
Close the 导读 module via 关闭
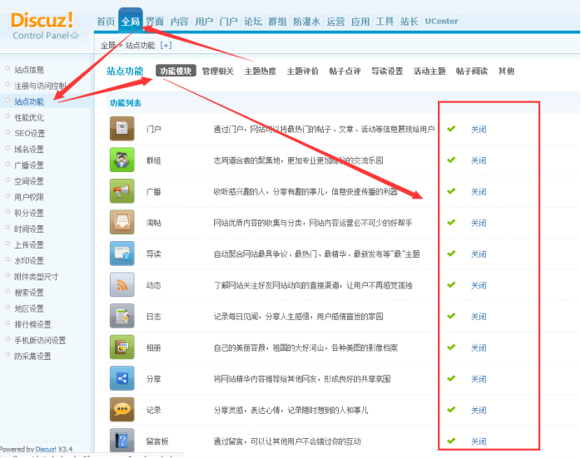coord(479,254)
